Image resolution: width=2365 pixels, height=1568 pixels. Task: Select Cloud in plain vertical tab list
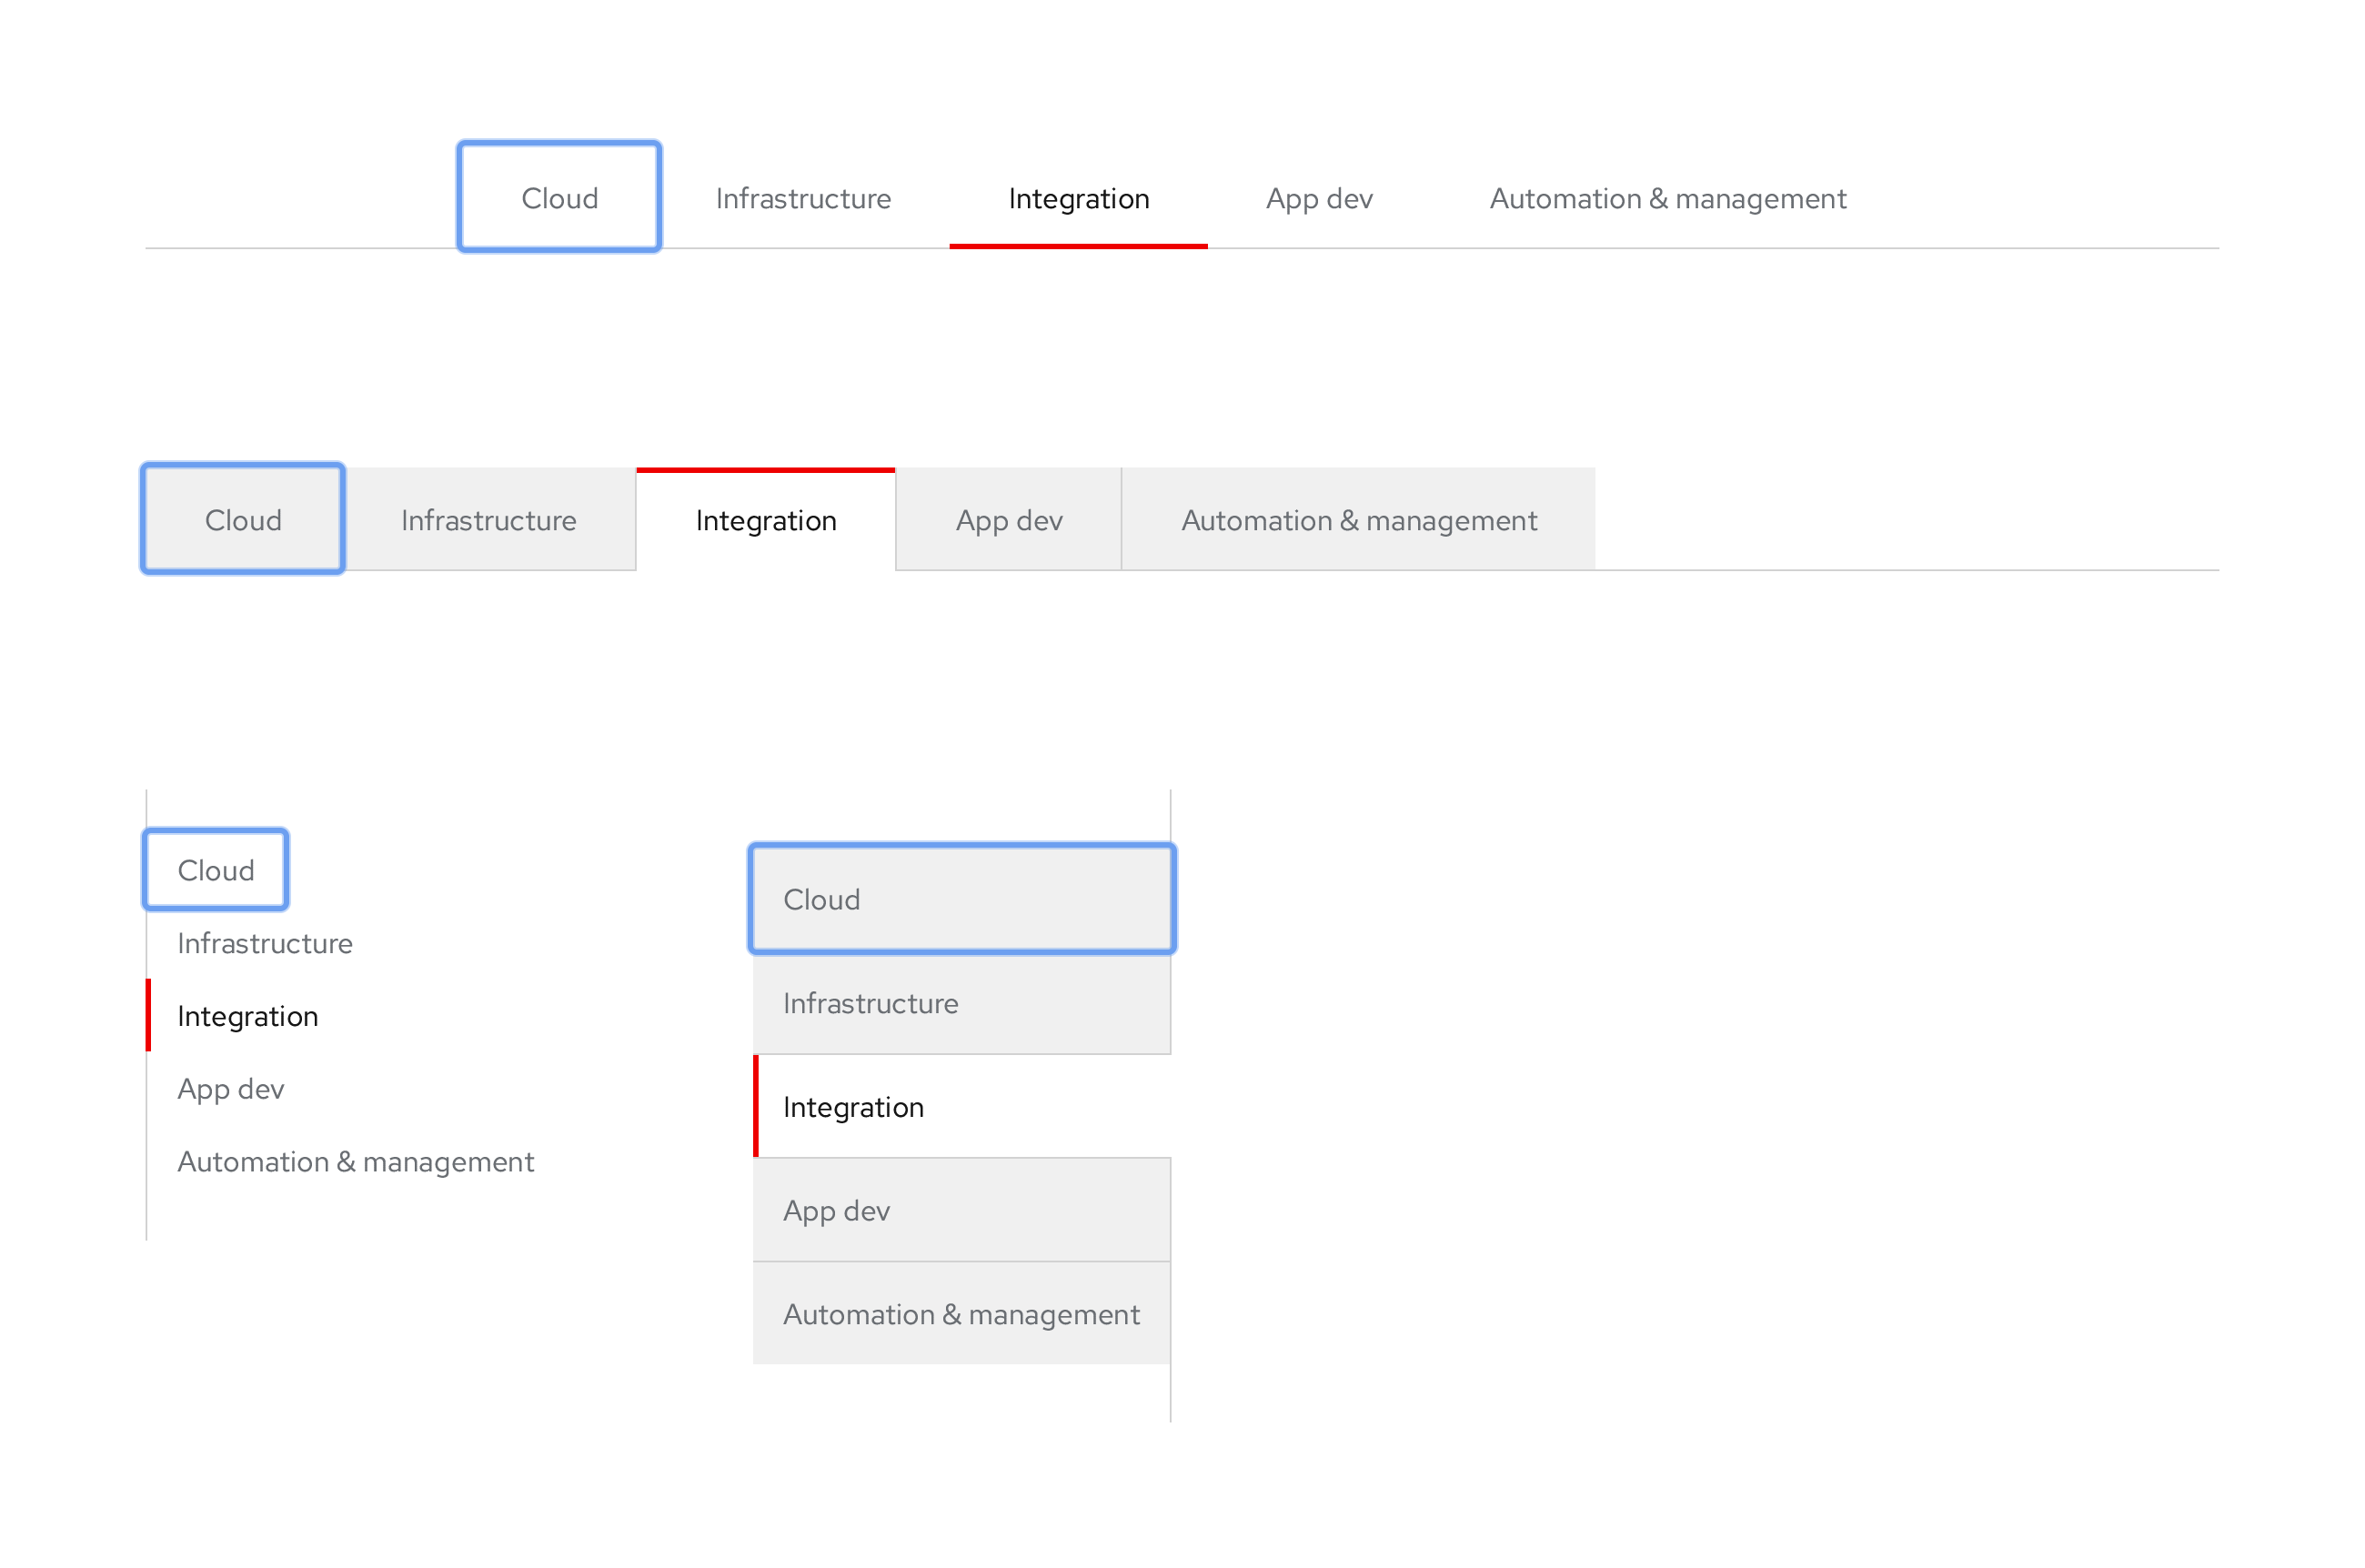coord(216,870)
